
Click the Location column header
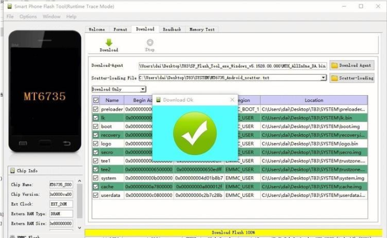[x=314, y=100]
